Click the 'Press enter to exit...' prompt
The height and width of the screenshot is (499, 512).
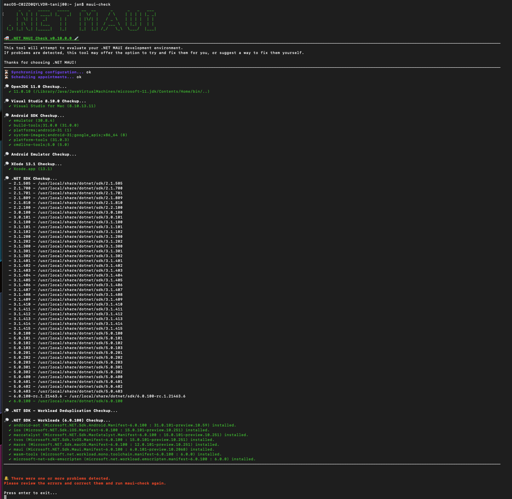point(31,493)
